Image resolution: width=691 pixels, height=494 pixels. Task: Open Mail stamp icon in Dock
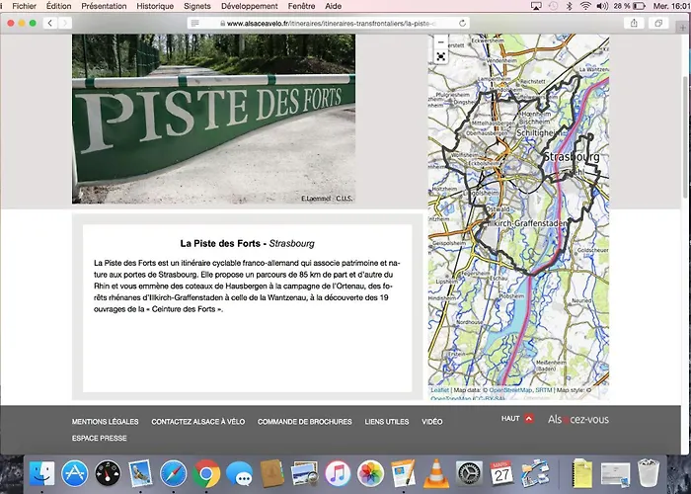click(x=140, y=473)
